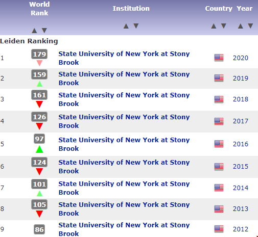Sort World Rank column ascending
This screenshot has width=258, height=237.
34,31
